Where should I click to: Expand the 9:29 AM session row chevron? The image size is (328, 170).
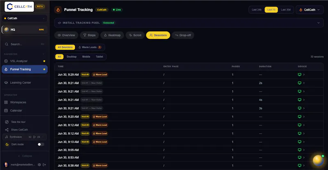point(304,75)
